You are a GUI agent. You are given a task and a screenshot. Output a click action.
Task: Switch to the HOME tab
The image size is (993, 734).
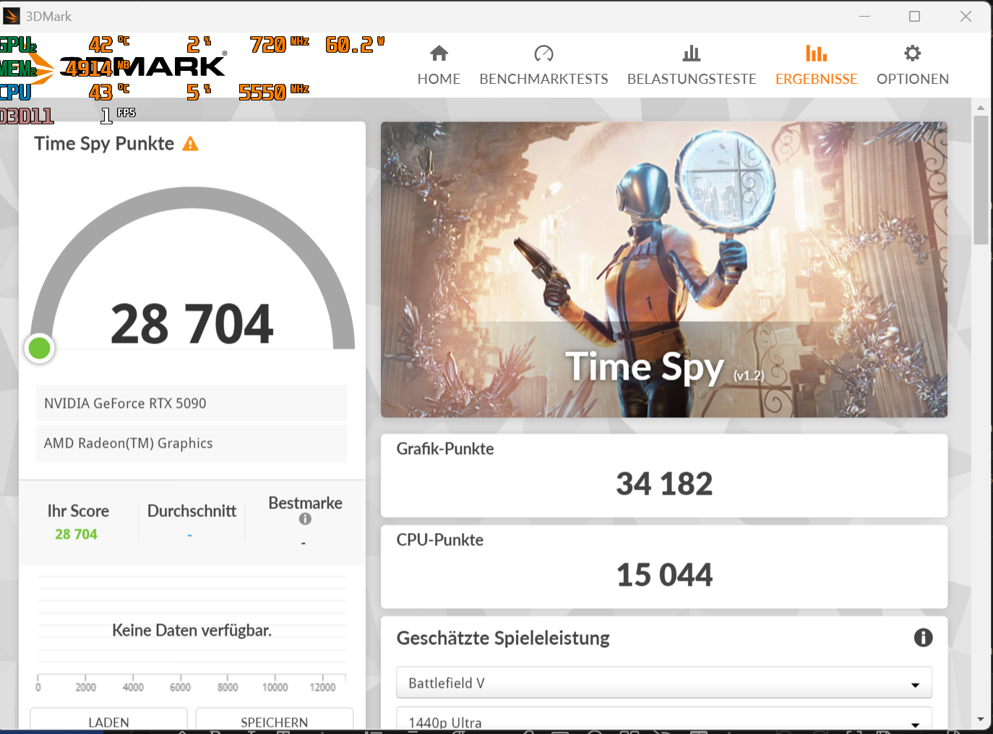tap(439, 64)
